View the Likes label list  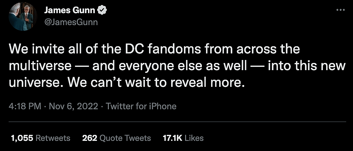click(194, 138)
